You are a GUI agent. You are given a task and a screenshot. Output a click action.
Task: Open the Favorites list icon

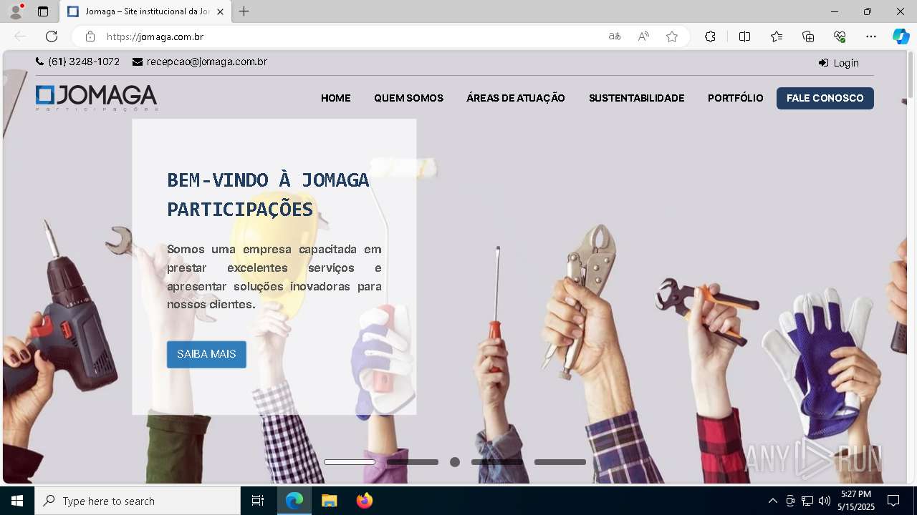[x=777, y=36]
